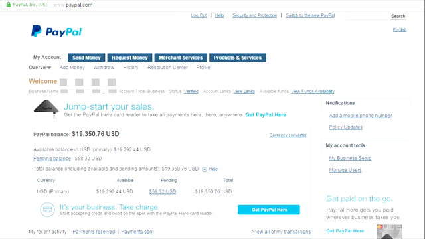This screenshot has width=425, height=239.
Task: Select the Withdraw submenu item
Action: pyautogui.click(x=104, y=68)
